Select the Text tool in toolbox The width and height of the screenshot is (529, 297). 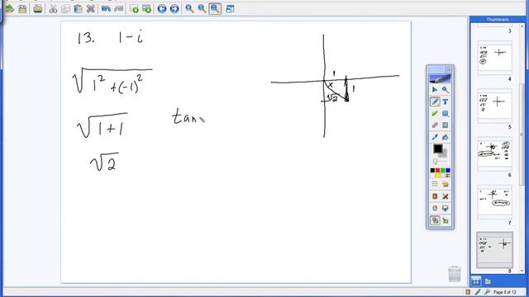(x=446, y=101)
